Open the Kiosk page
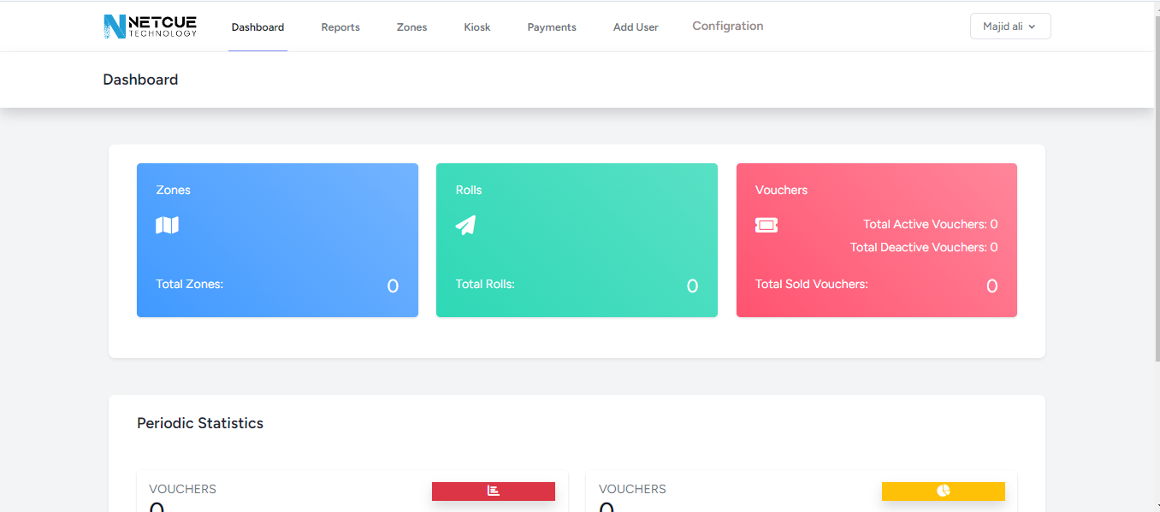Viewport: 1160px width, 512px height. point(477,27)
